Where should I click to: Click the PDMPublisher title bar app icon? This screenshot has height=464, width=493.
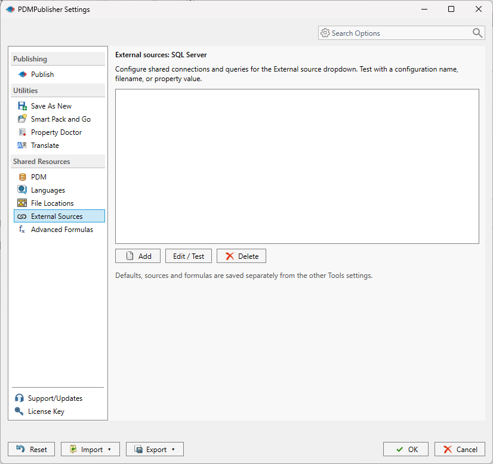tap(10, 10)
